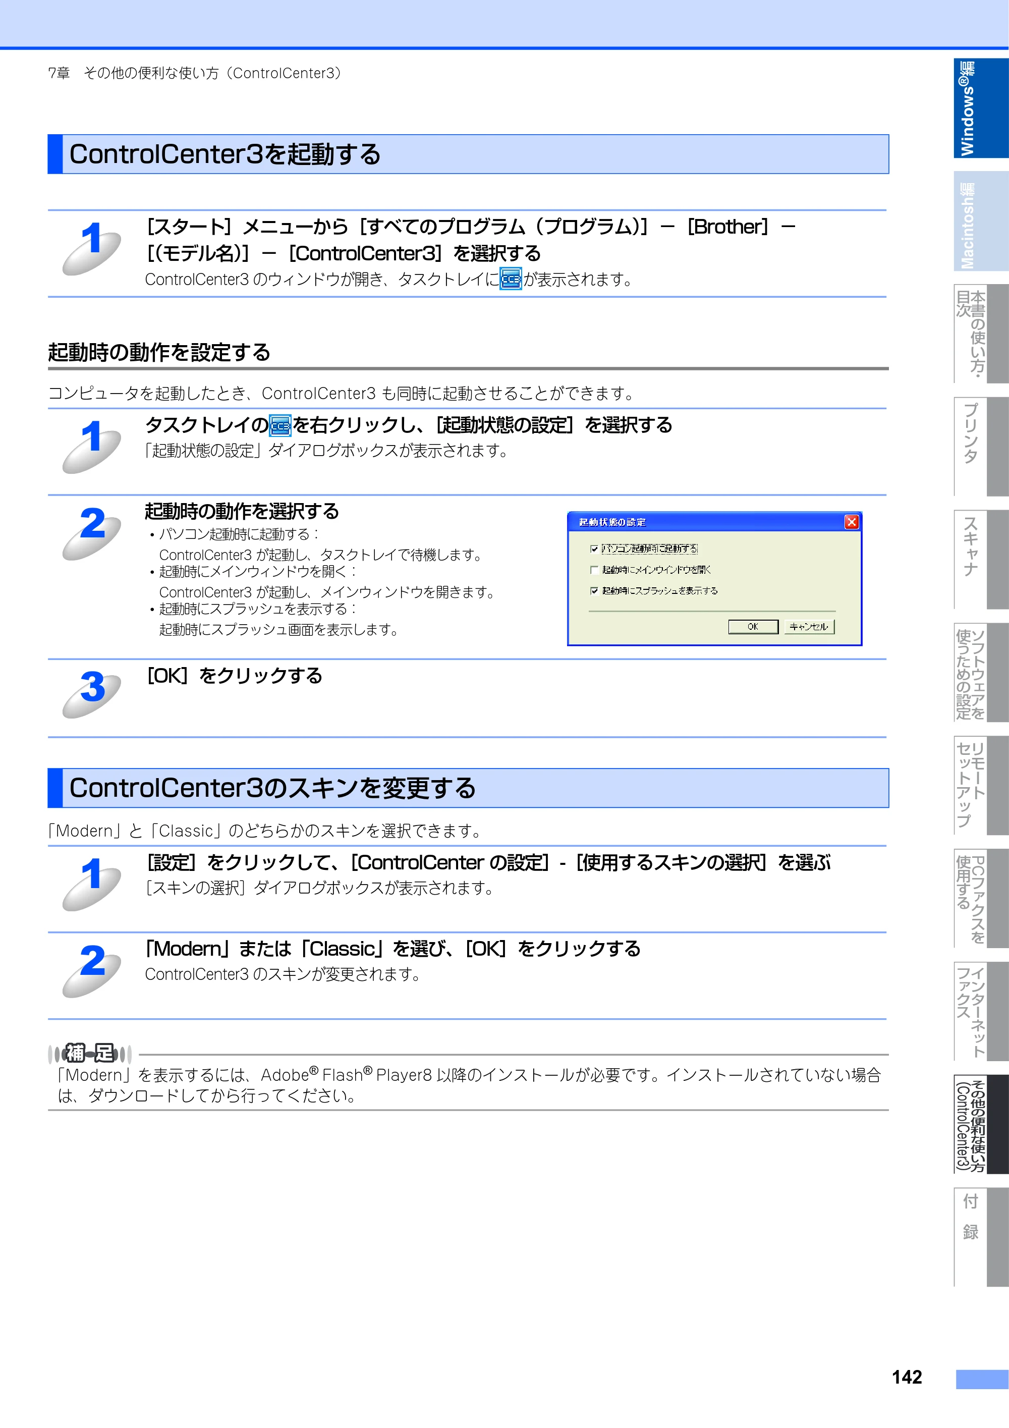Image resolution: width=1009 pixels, height=1428 pixels.
Task: Open インターネットファクス tab
Action: 980,1011
